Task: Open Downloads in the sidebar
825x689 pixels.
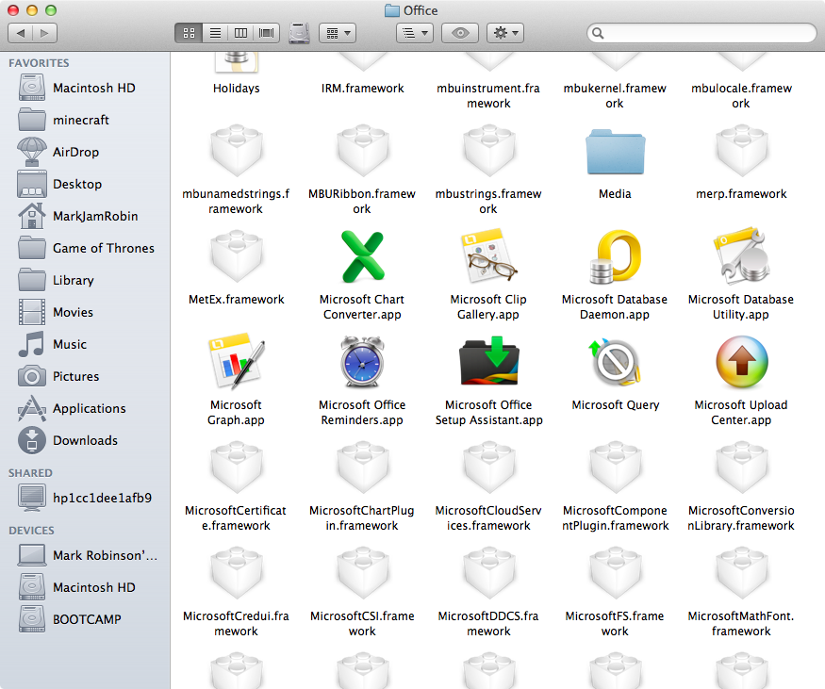Action: pos(85,441)
